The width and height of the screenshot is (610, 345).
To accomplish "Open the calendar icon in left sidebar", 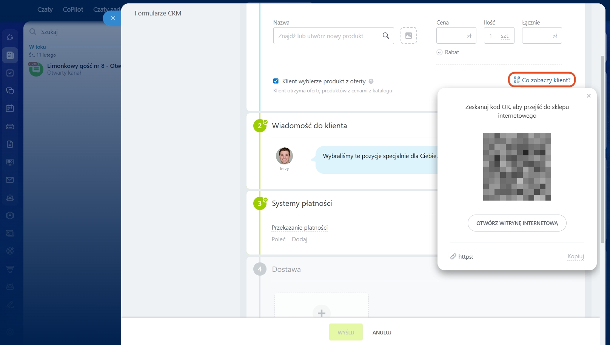I will [x=10, y=109].
